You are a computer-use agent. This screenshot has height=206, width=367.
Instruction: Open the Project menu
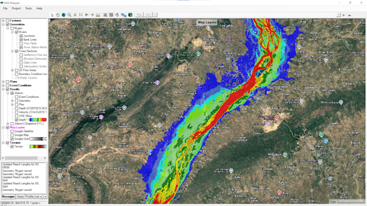(x=16, y=9)
